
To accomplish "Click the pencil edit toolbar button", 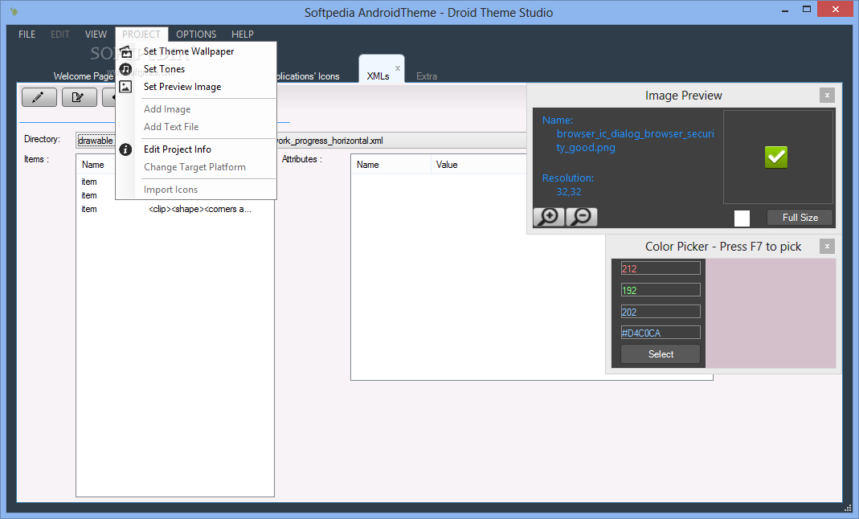I will pos(39,97).
